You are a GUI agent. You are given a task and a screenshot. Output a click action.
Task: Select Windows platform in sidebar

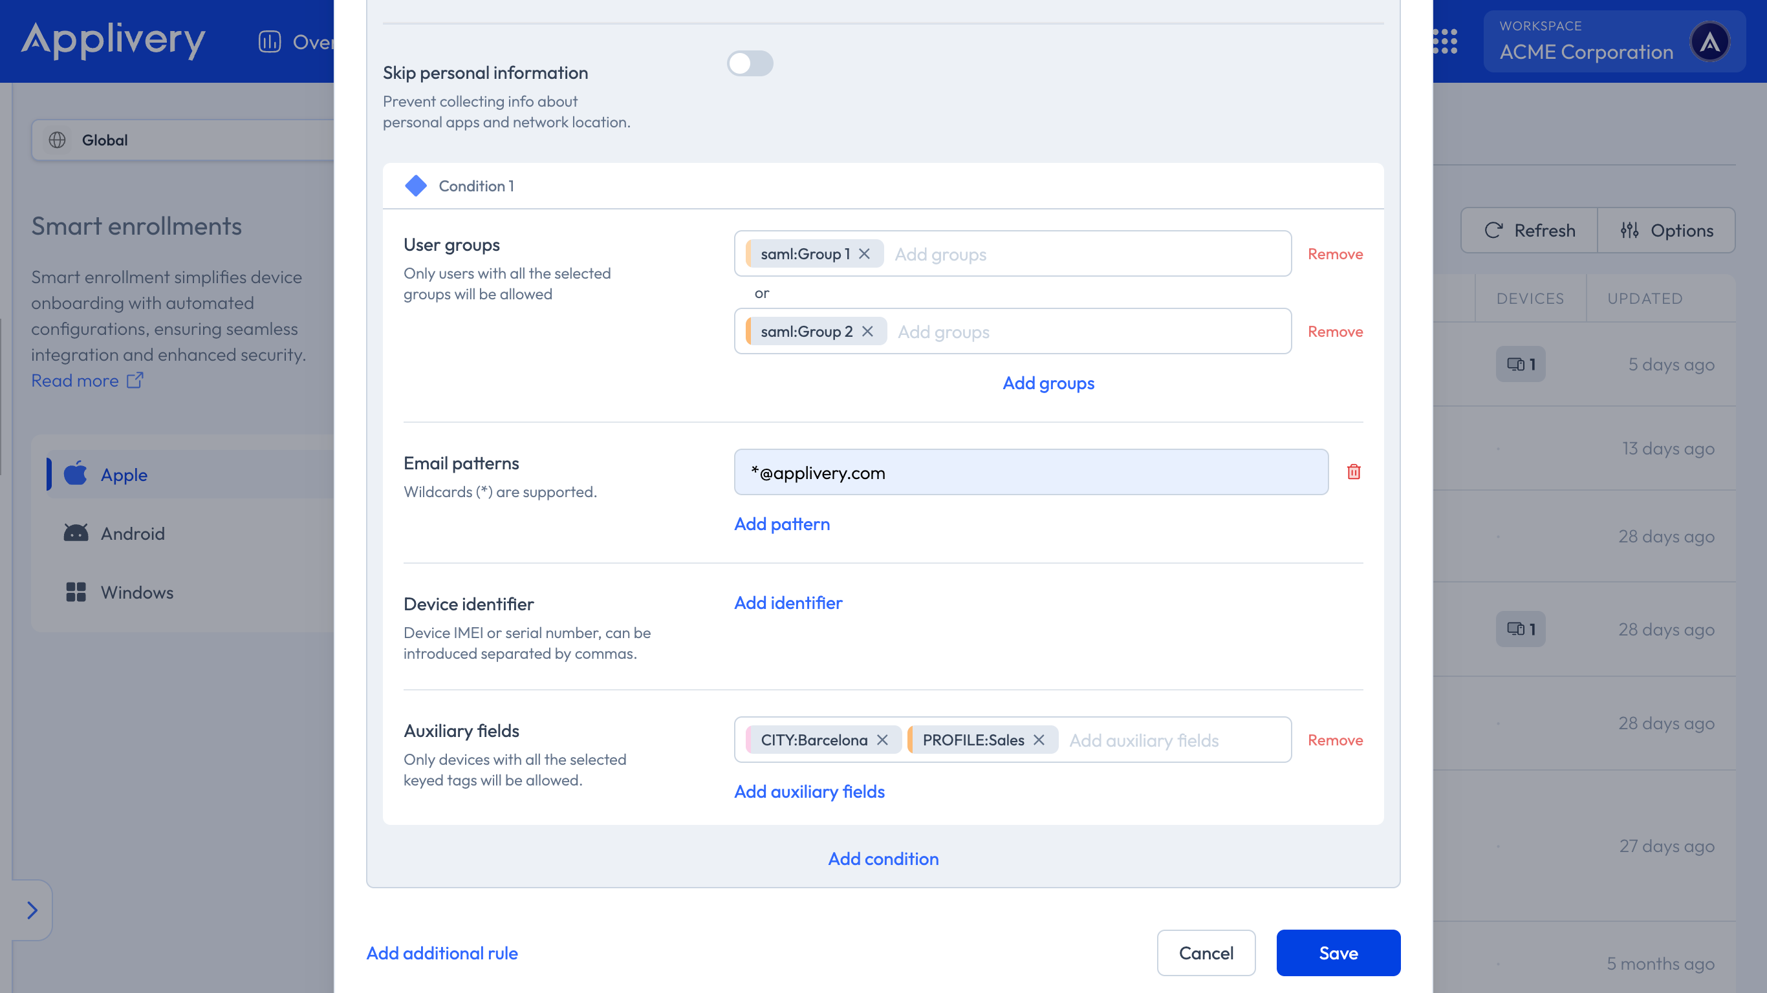(136, 593)
